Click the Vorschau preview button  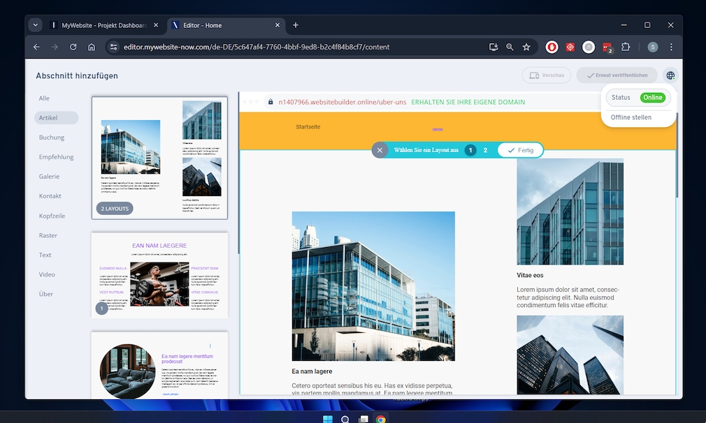click(546, 75)
